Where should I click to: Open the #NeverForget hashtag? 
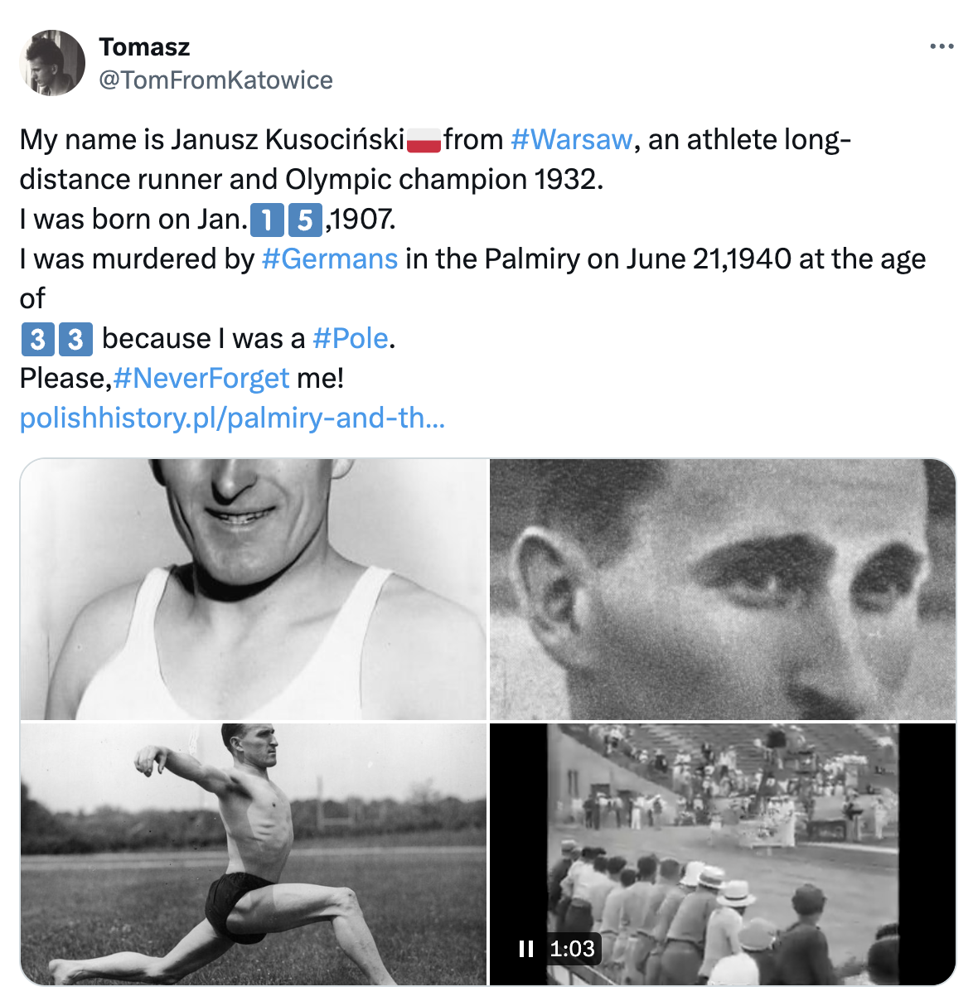[x=201, y=379]
